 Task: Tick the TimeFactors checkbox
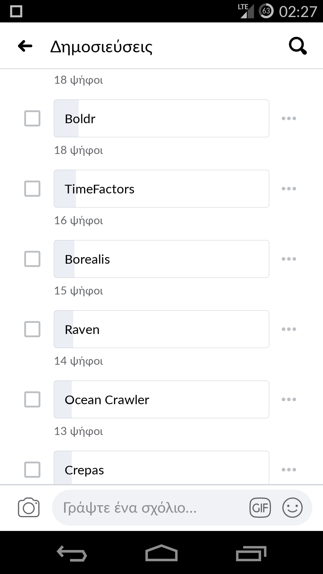[32, 189]
